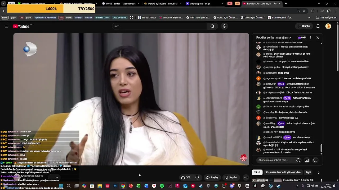This screenshot has width=339, height=190.
Task: Focus the Abone olarak sohbet edin field
Action: 275,160
